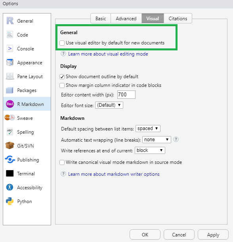Switch to the Basic tab

[101, 19]
